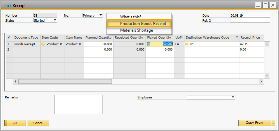The width and height of the screenshot is (279, 131).
Task: Click vertical scrollbar up arrow
Action: (x=267, y=44)
